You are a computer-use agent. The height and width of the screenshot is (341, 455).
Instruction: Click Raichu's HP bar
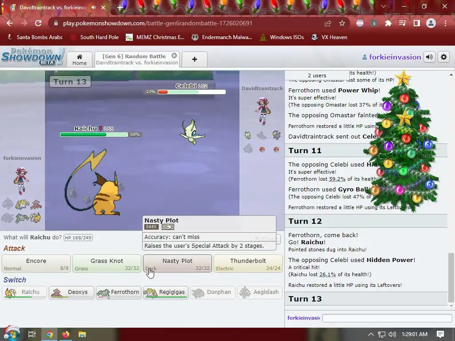click(94, 135)
